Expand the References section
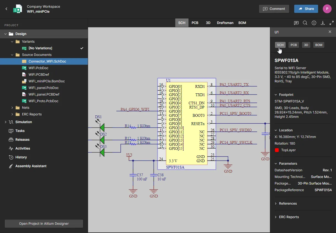Screen dimensions: 336x233 (288, 204)
